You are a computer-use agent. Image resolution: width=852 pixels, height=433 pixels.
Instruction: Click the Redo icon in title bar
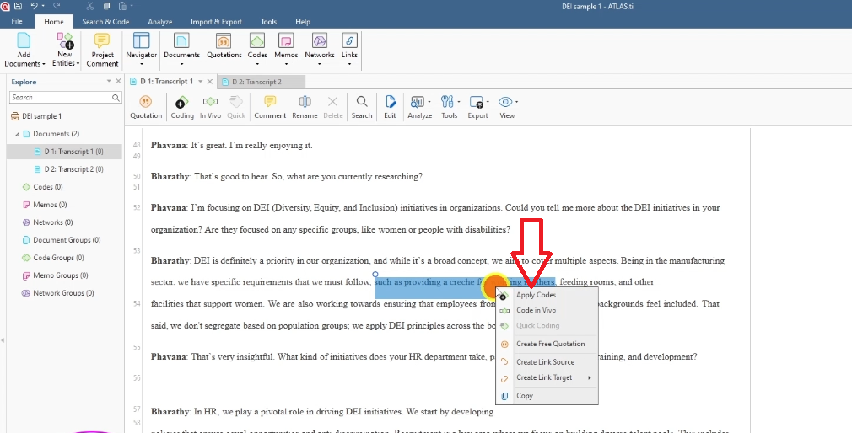[x=57, y=7]
